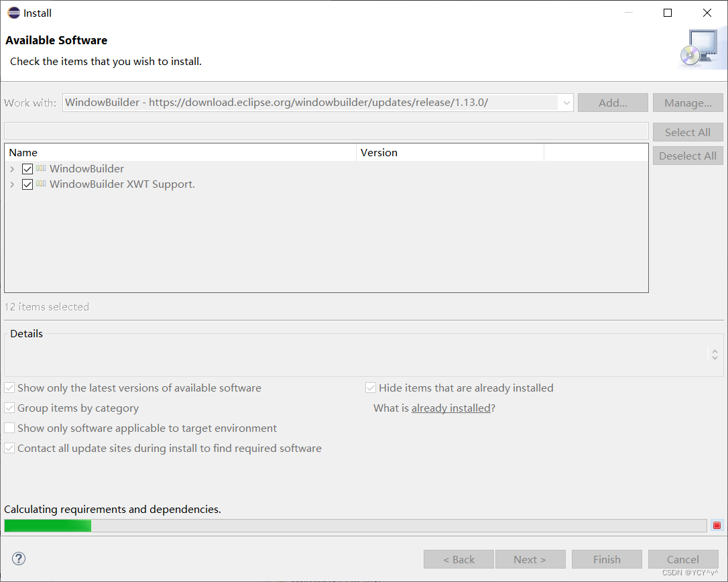Open the already installed link

pyautogui.click(x=451, y=408)
